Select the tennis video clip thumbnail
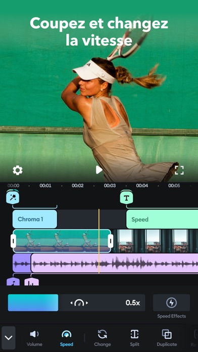The height and width of the screenshot is (352, 198). 62,241
